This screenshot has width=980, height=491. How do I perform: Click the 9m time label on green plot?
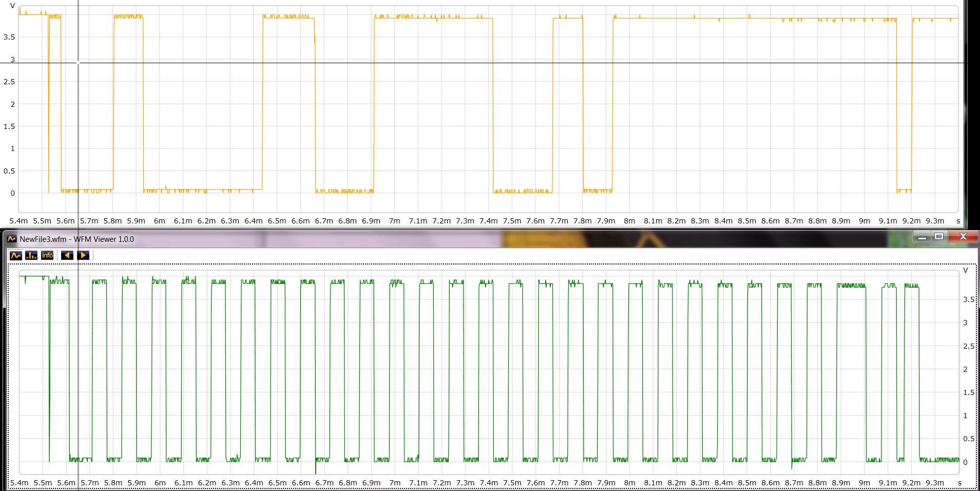[x=865, y=483]
